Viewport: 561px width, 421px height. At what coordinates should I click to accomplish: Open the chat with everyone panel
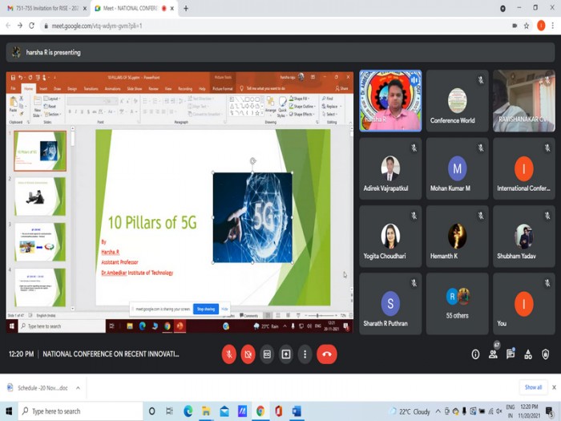pos(511,354)
